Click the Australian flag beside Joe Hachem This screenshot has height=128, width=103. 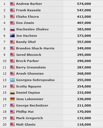[12, 36]
